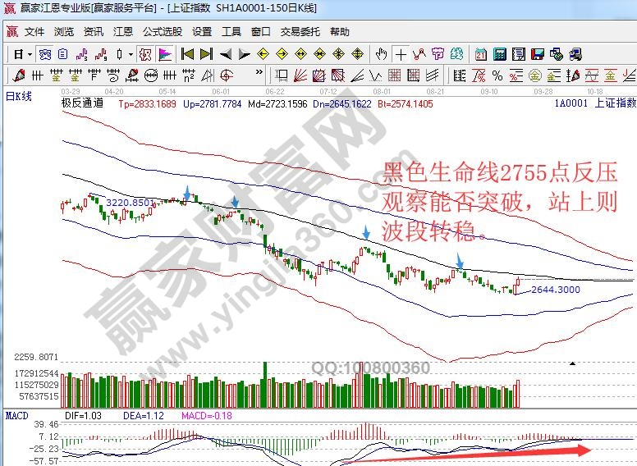Toggle the candlestick chart style button
The width and height of the screenshot is (637, 466).
[120, 54]
